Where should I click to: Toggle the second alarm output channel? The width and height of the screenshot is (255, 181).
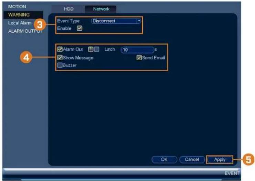96,49
